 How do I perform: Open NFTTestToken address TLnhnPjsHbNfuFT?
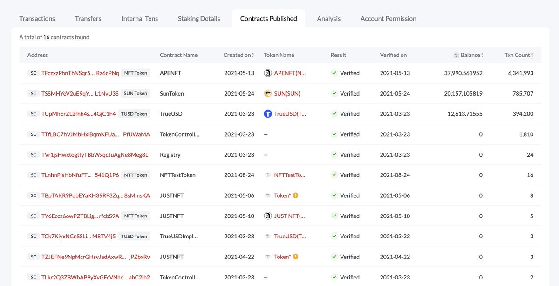point(80,175)
